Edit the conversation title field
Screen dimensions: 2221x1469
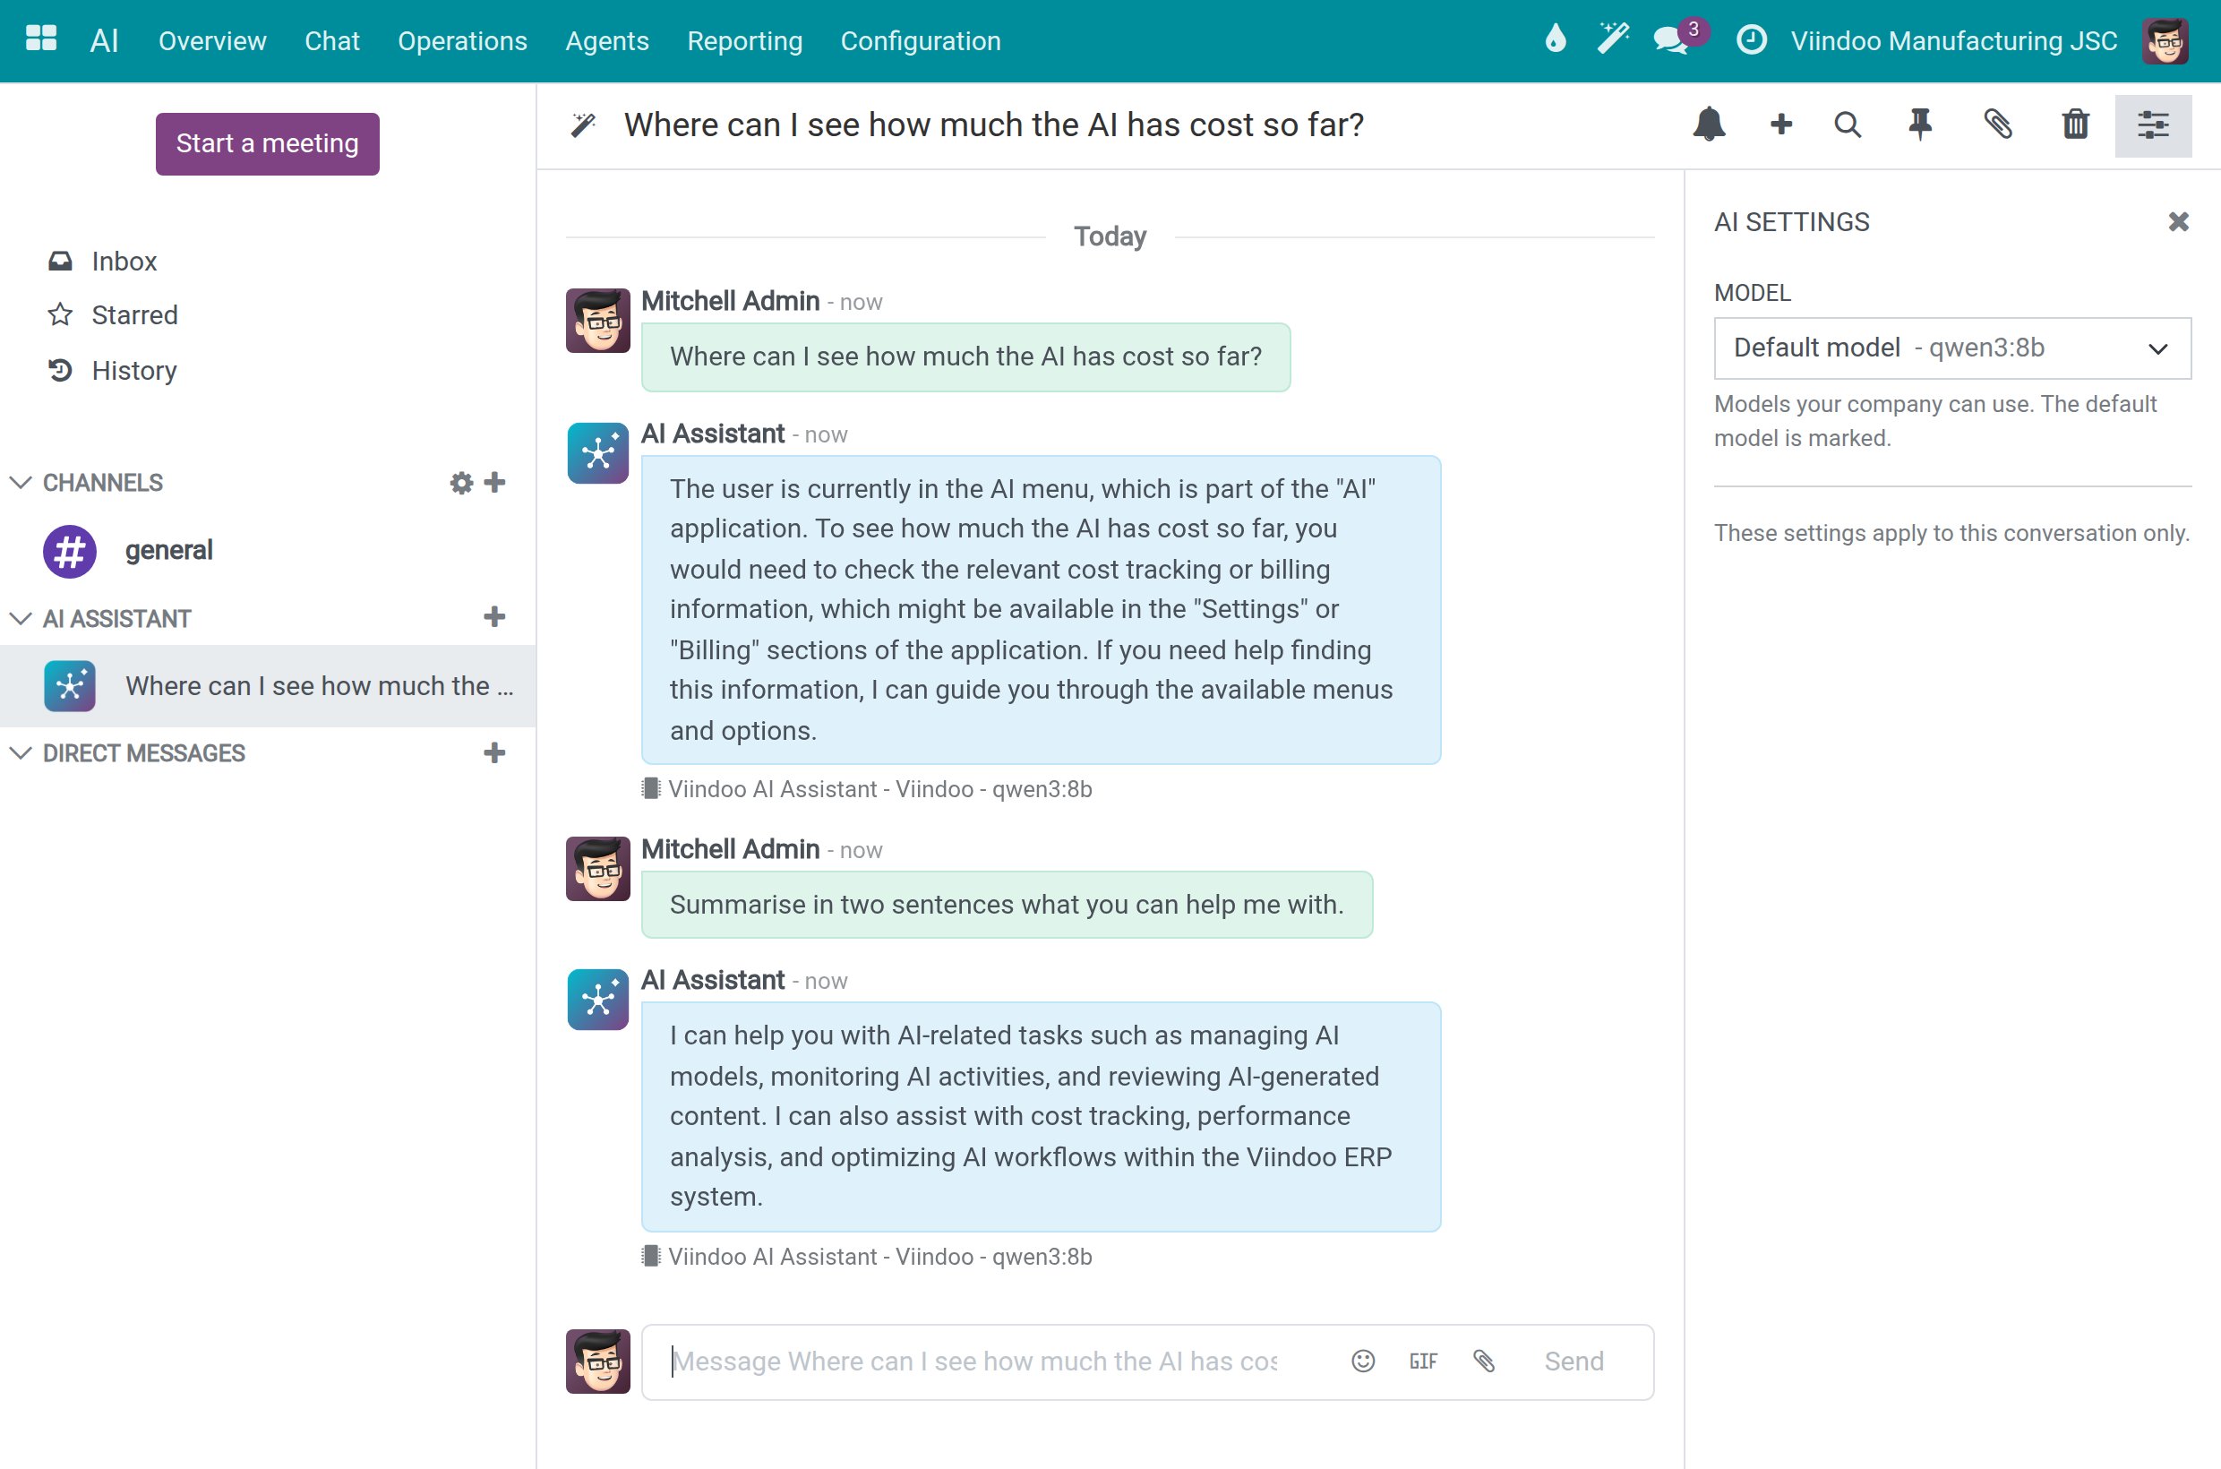(994, 125)
